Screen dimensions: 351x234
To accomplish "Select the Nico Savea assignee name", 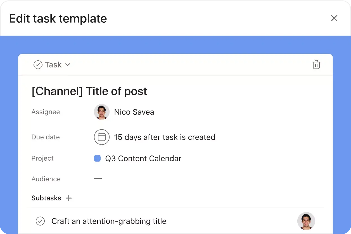I will click(134, 112).
